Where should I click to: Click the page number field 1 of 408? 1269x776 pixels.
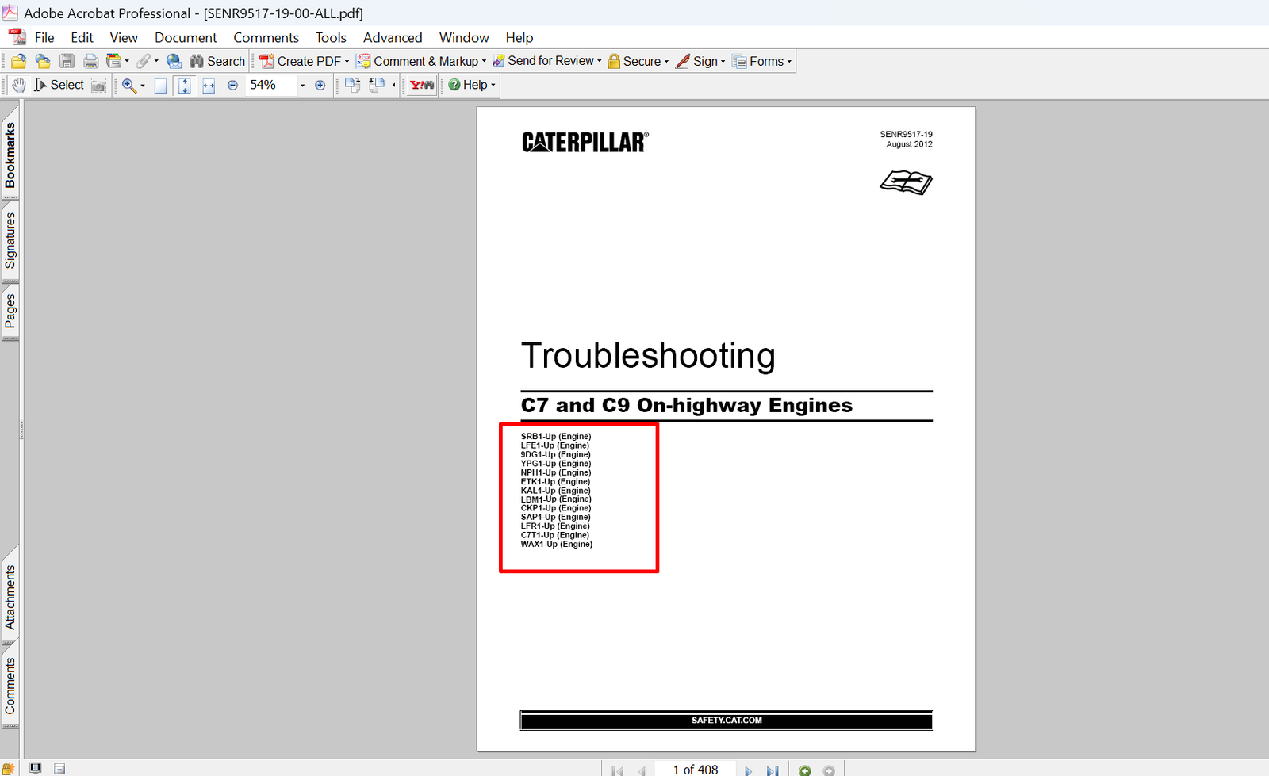(x=695, y=770)
